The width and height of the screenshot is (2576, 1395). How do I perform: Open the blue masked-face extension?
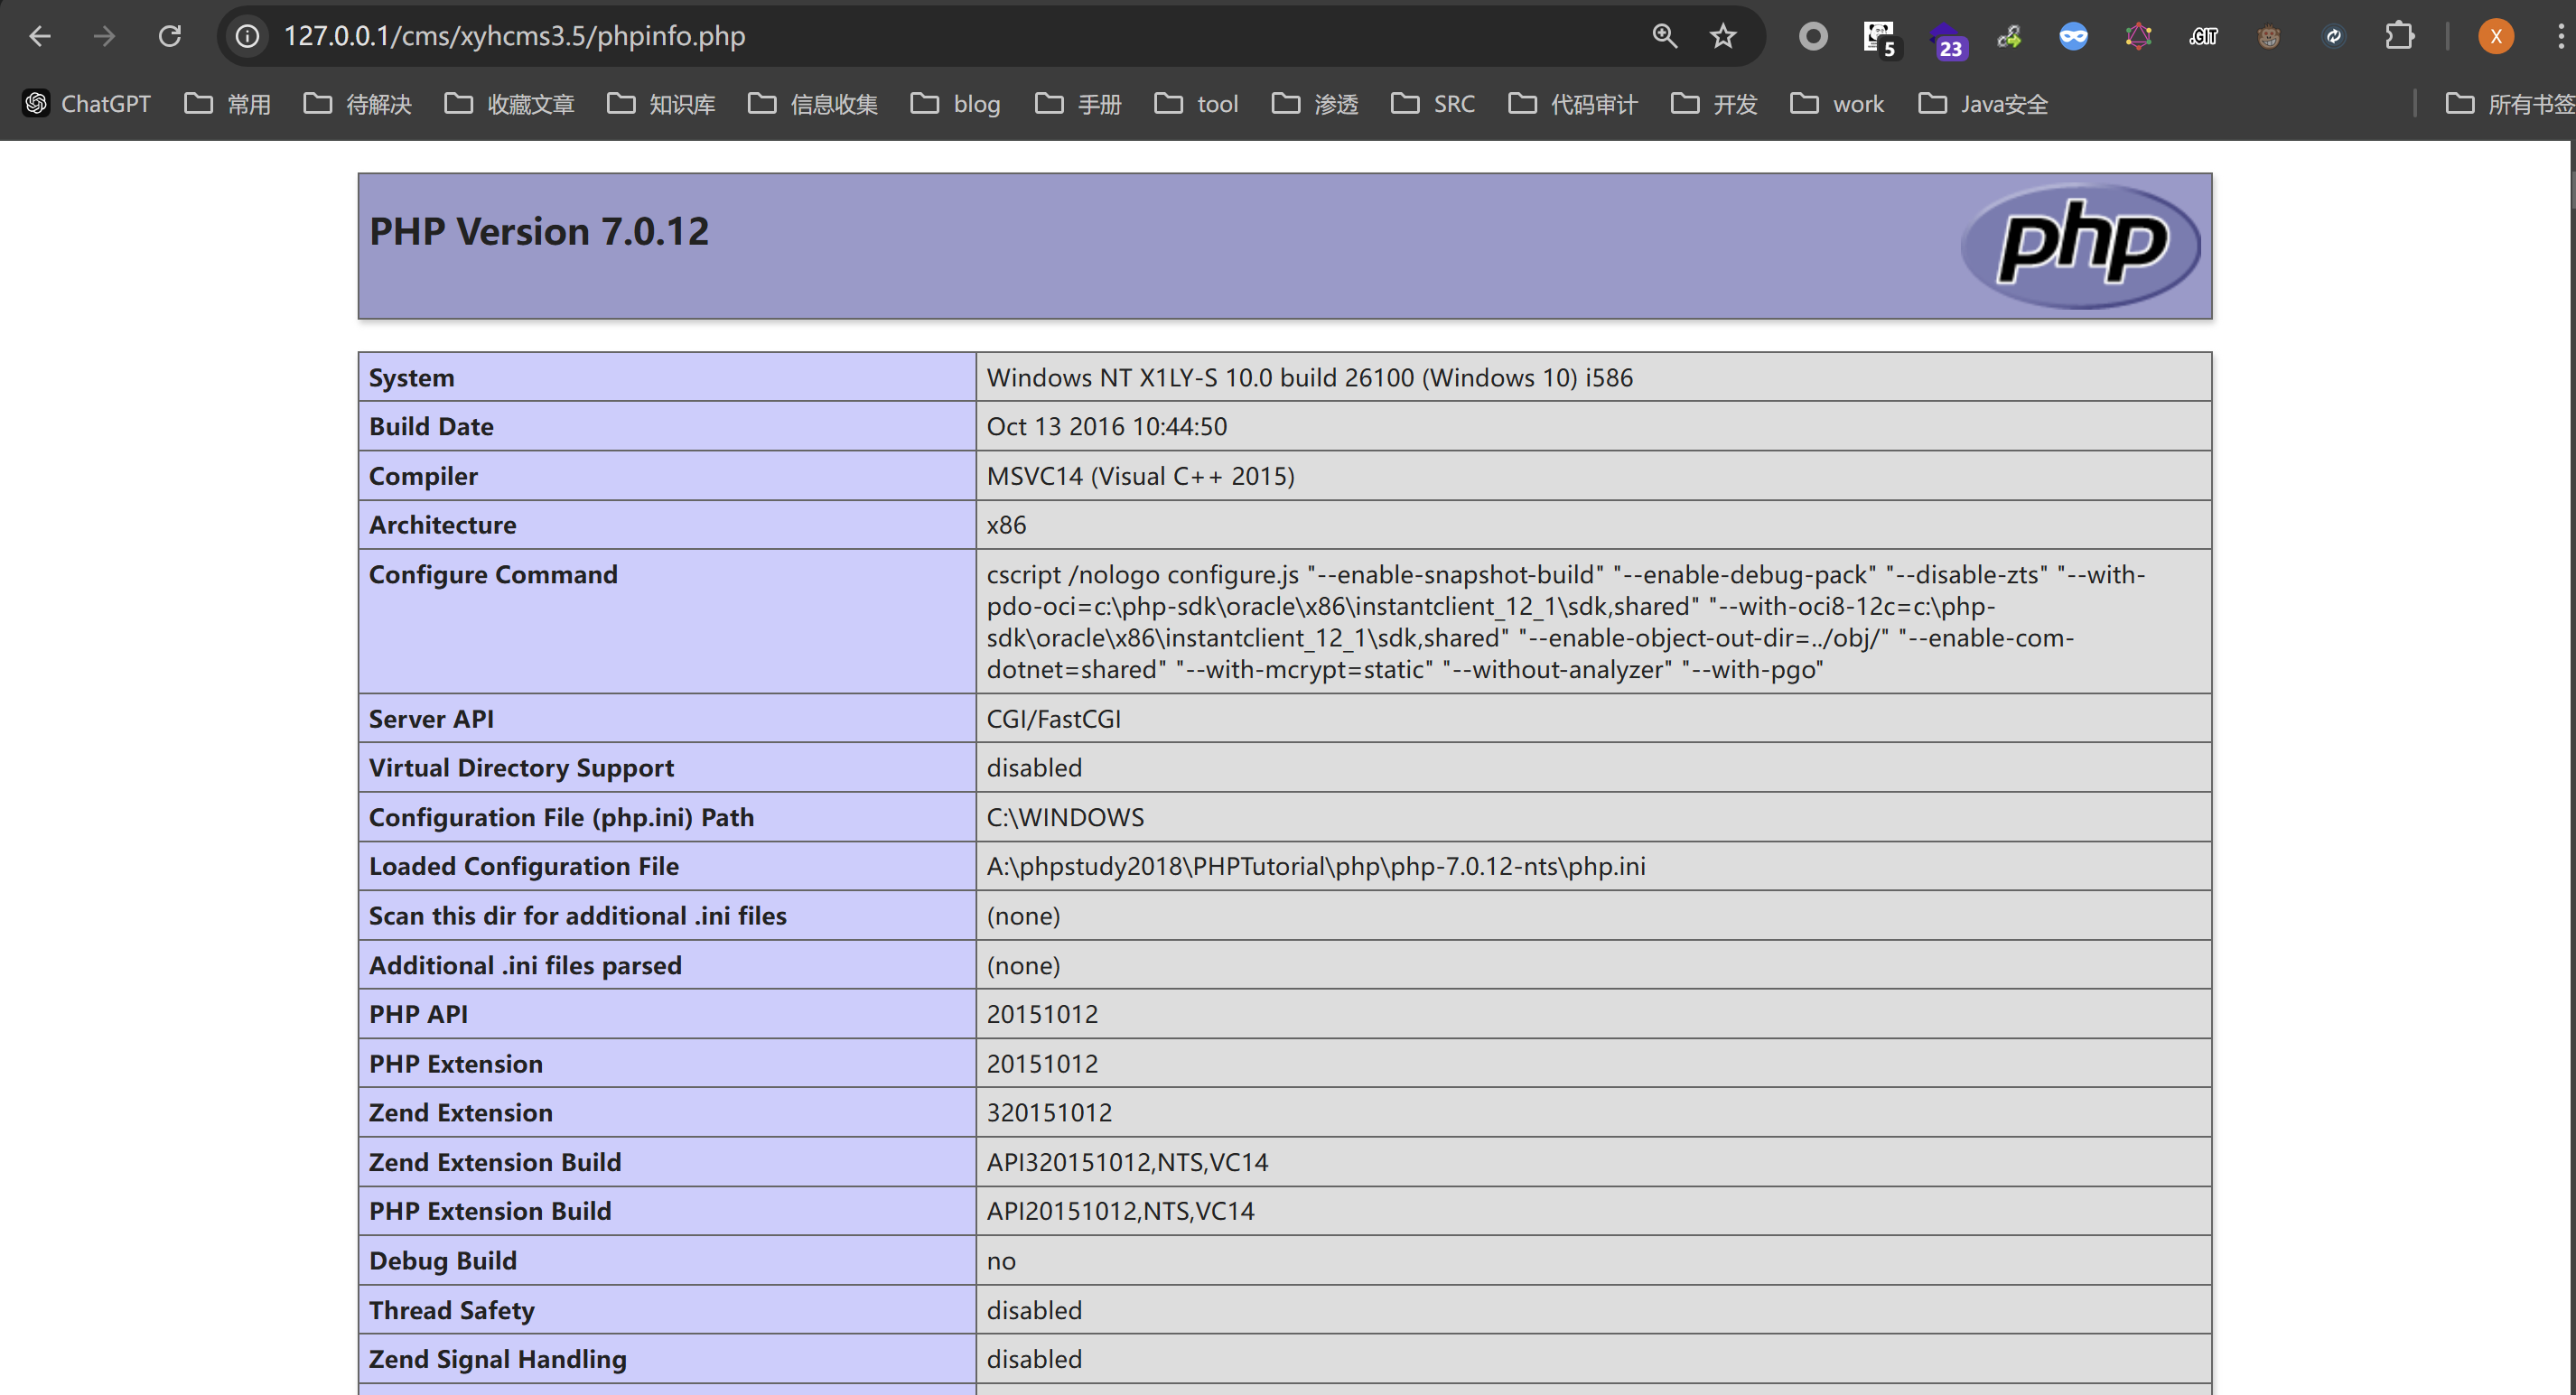(2073, 37)
